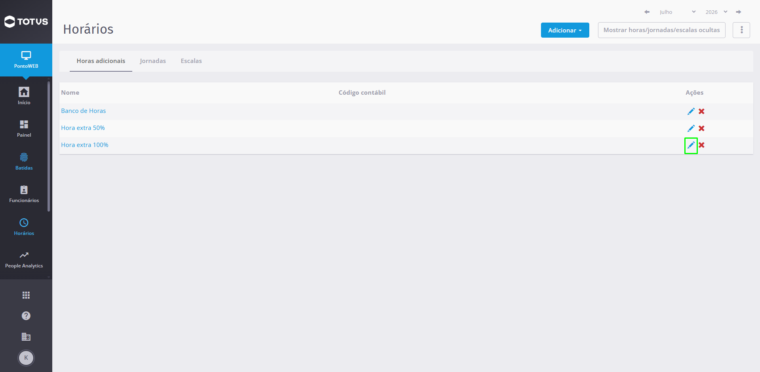Open the Hora extra 100% link
This screenshot has height=372, width=760.
(x=85, y=145)
